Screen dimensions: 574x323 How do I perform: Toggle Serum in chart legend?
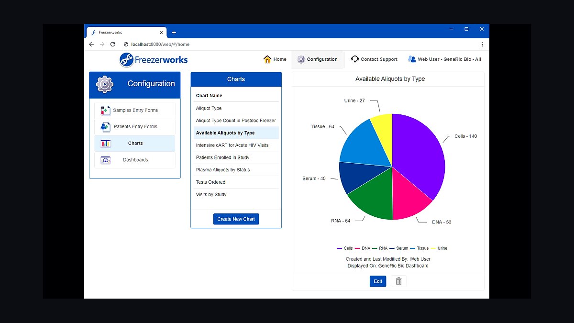pos(399,248)
